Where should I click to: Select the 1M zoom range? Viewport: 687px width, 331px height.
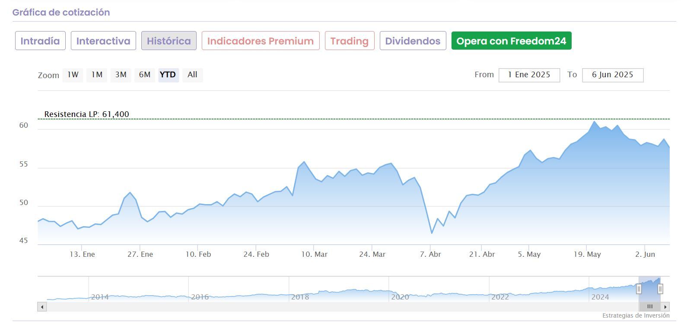(x=97, y=75)
